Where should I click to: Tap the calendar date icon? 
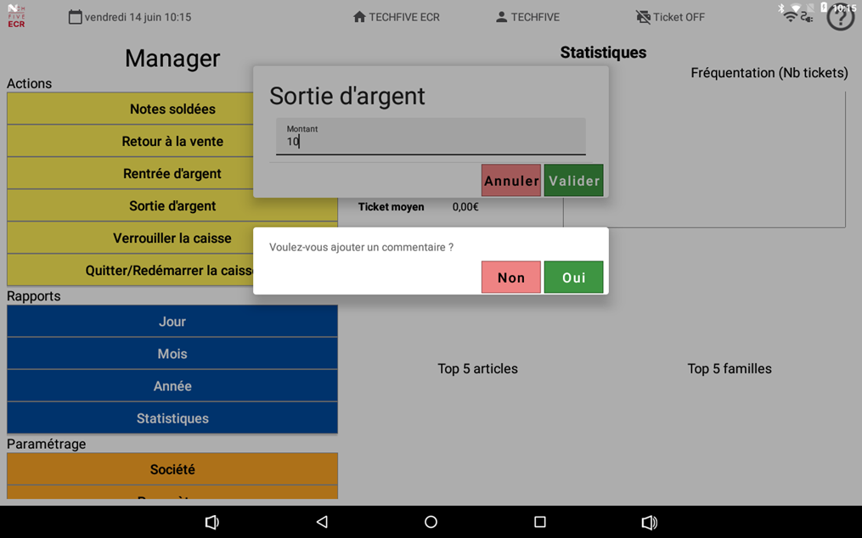point(76,17)
